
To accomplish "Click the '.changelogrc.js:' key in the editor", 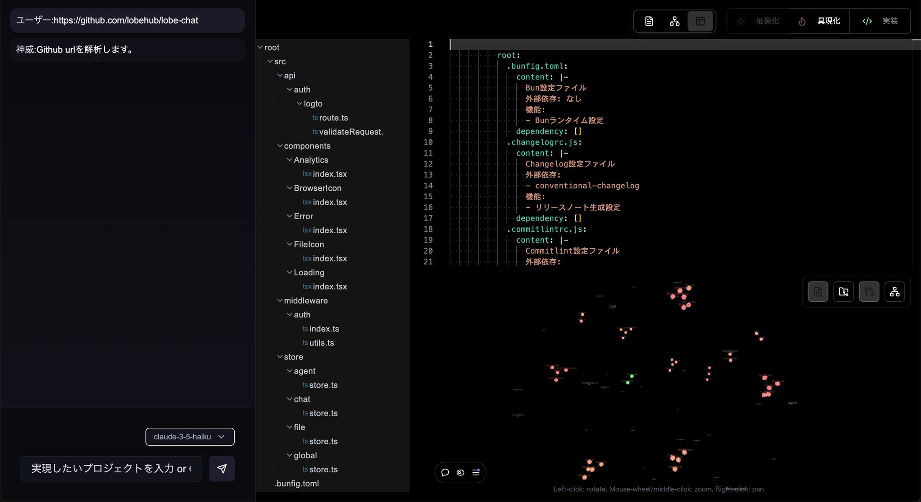I will click(544, 142).
